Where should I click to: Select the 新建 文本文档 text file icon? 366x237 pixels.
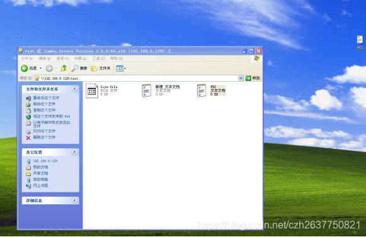pyautogui.click(x=146, y=91)
